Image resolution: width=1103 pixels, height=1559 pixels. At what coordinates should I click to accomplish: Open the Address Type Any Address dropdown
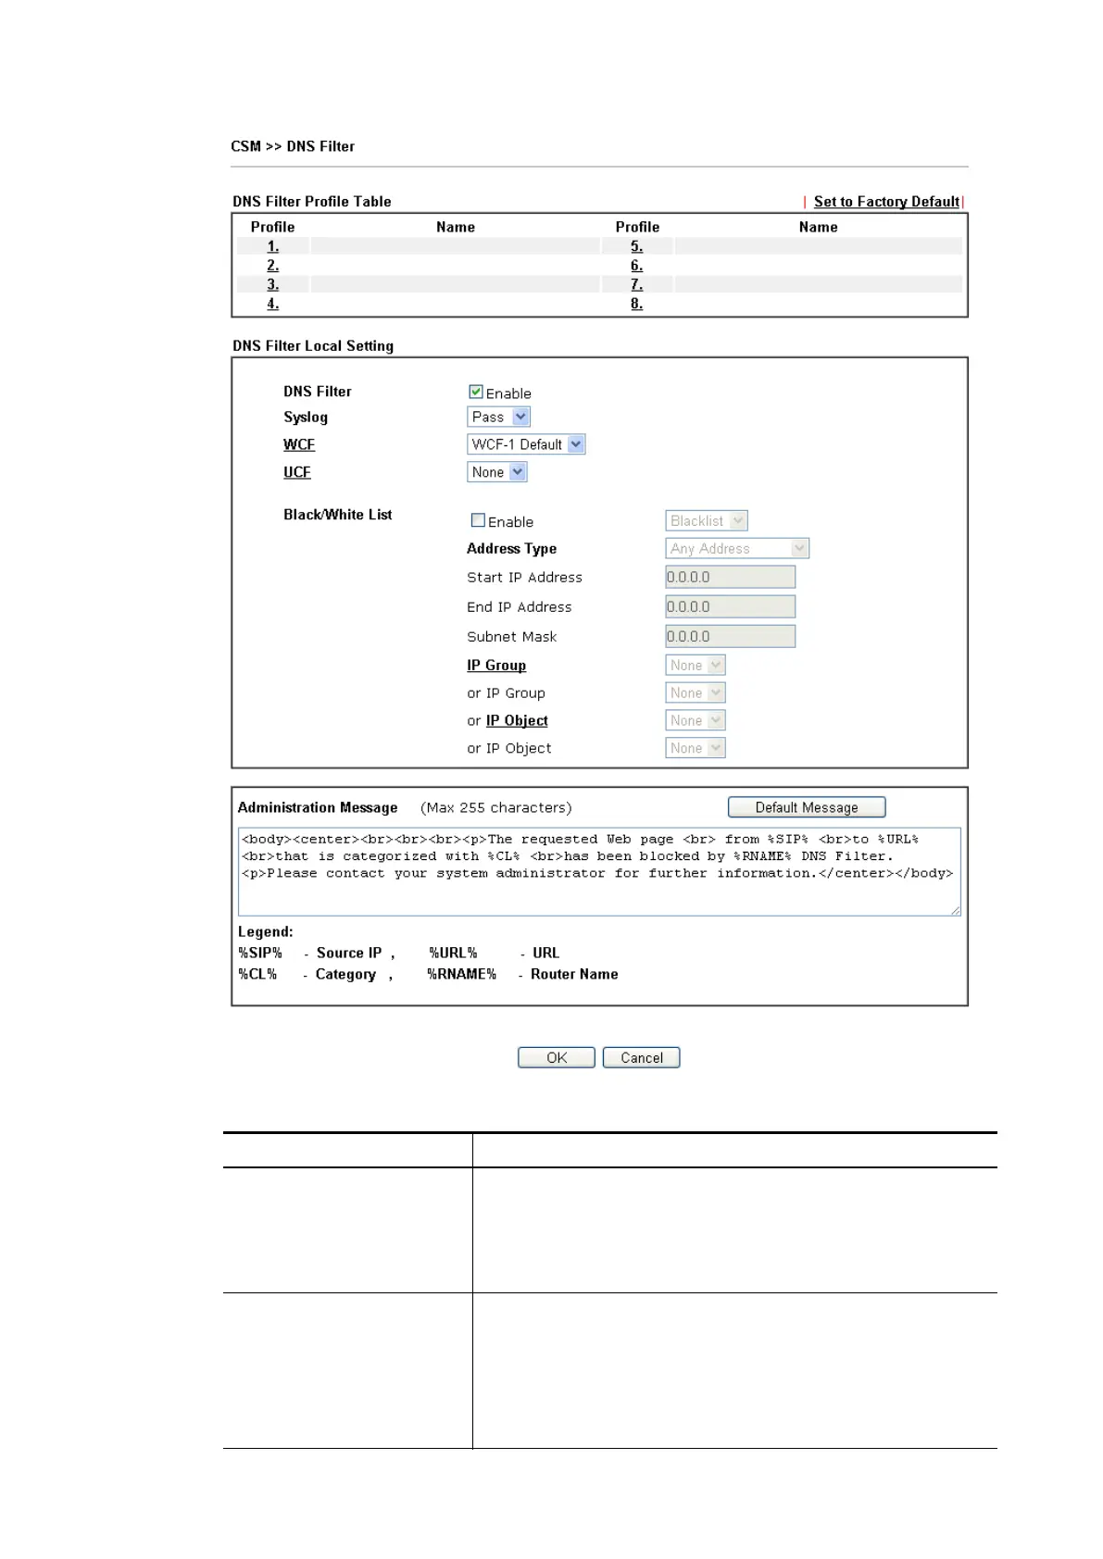737,548
